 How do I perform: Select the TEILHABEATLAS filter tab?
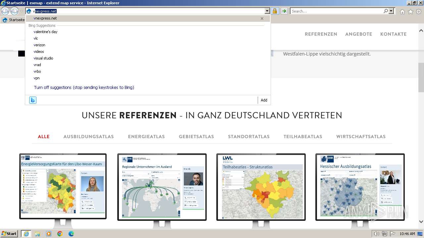(x=303, y=137)
